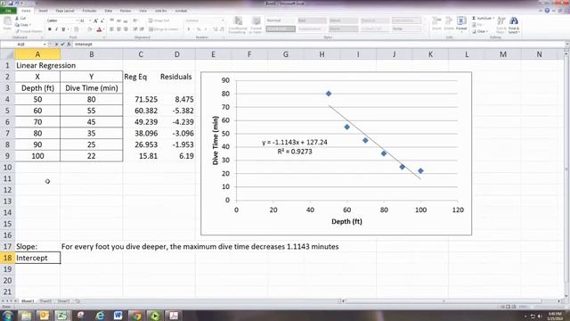The image size is (570, 321).
Task: Open the font size dropdown
Action: 90,21
